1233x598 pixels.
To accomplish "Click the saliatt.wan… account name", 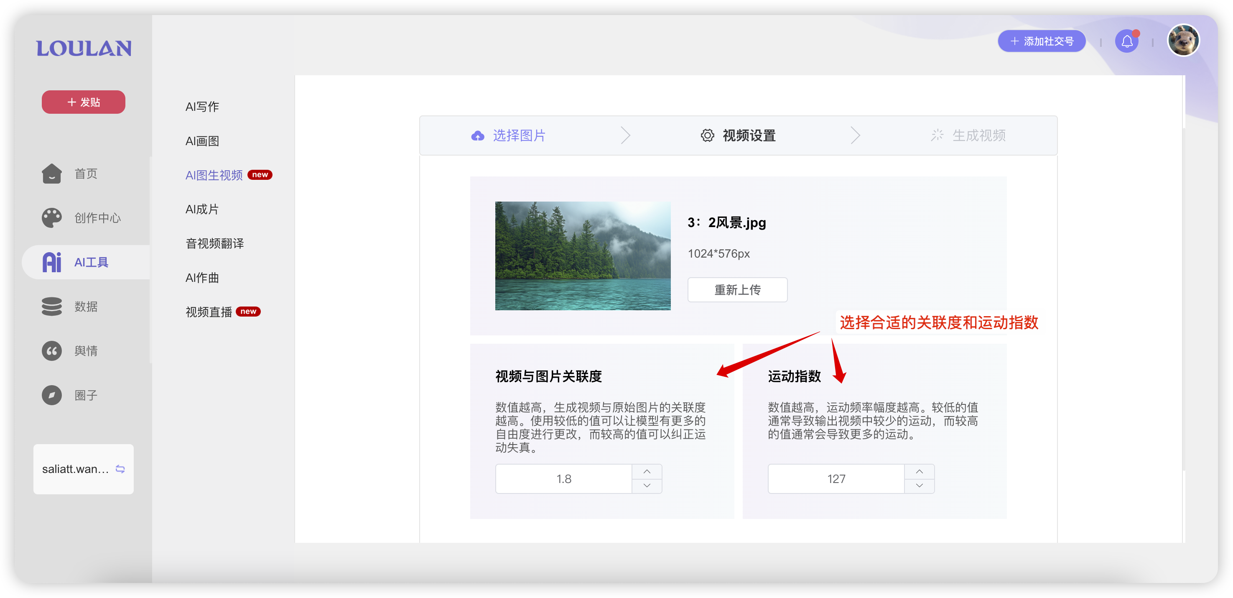I will click(x=75, y=469).
